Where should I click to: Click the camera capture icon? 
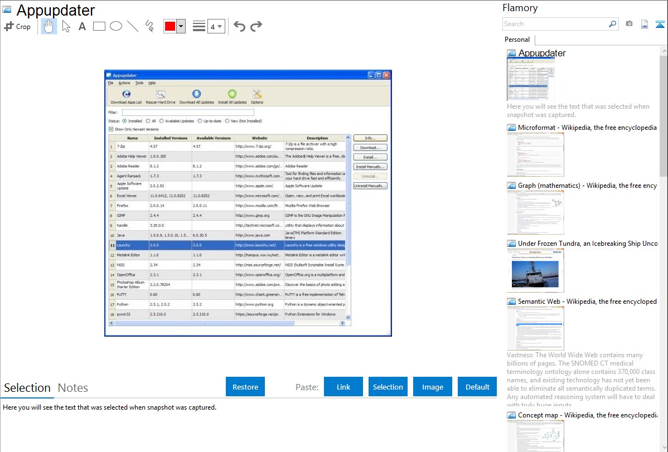[629, 24]
